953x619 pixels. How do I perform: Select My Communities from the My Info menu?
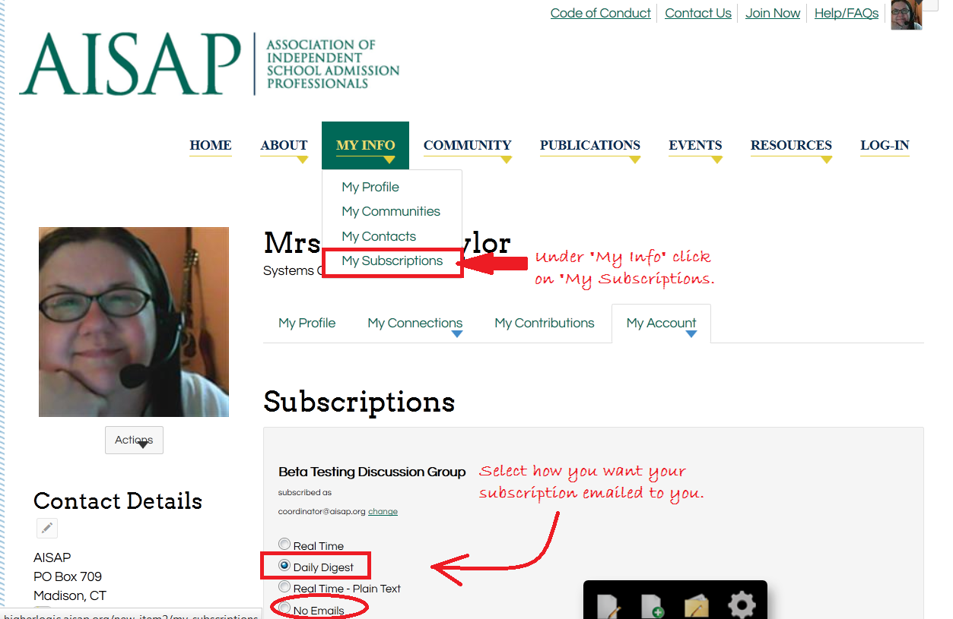coord(391,211)
